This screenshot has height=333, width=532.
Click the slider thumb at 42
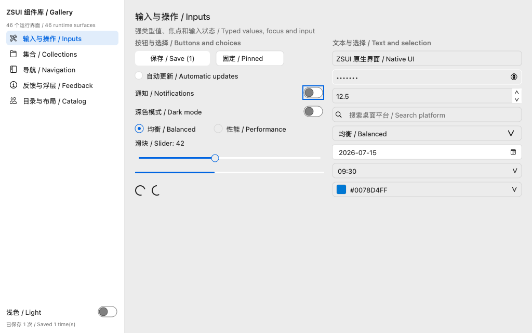215,158
